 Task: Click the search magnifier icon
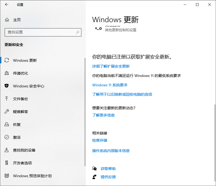point(78,32)
